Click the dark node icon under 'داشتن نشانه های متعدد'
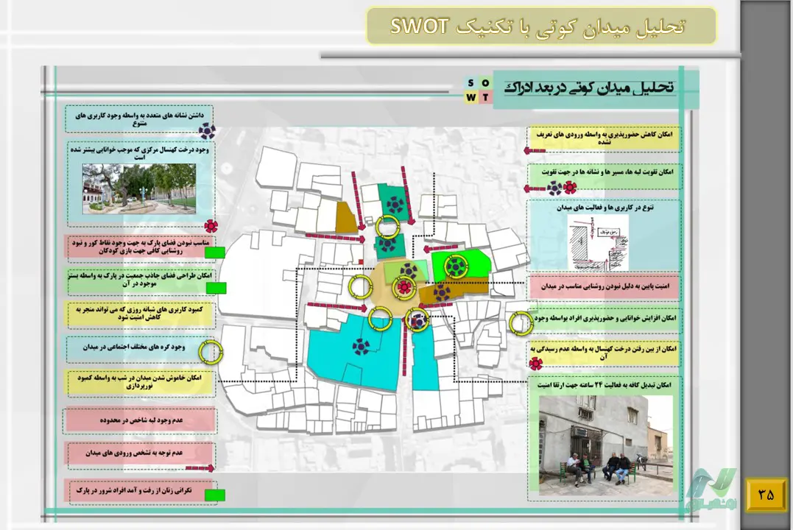Screen dimensions: 793x530 coord(206,132)
